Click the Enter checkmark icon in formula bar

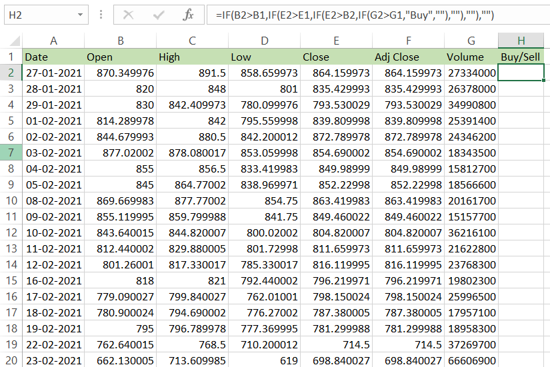point(159,15)
